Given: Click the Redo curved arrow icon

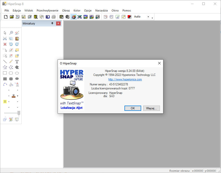Looking at the screenshot, I should [17, 44].
